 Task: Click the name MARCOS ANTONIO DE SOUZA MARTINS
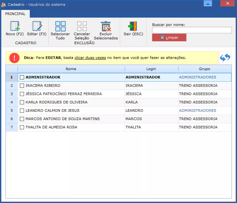63,119
